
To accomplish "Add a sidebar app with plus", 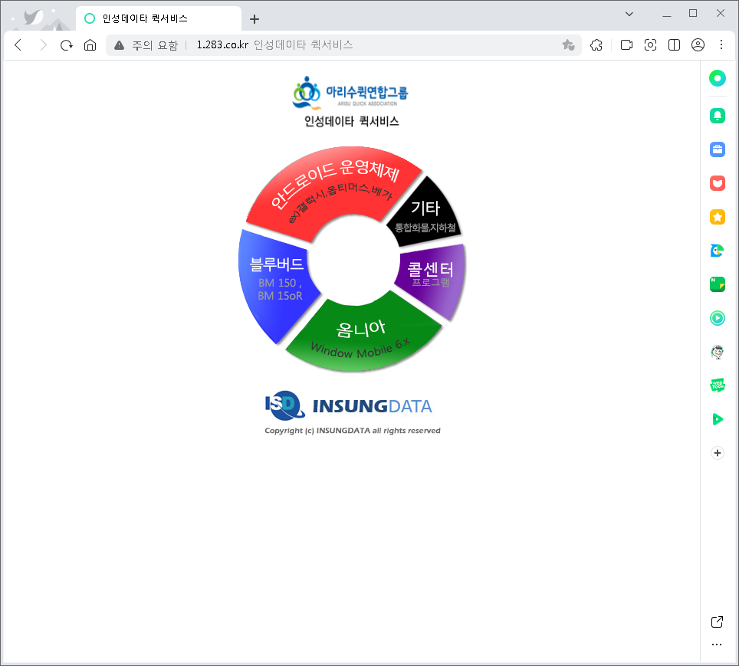I will tap(718, 453).
